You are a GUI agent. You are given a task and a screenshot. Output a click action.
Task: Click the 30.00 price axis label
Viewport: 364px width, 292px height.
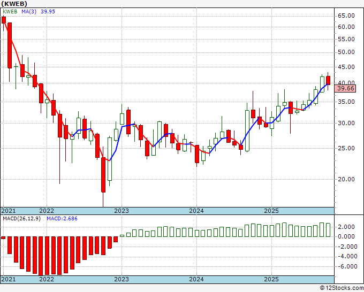click(x=346, y=124)
